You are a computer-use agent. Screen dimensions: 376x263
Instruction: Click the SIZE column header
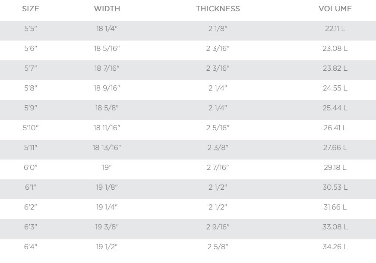(x=31, y=9)
